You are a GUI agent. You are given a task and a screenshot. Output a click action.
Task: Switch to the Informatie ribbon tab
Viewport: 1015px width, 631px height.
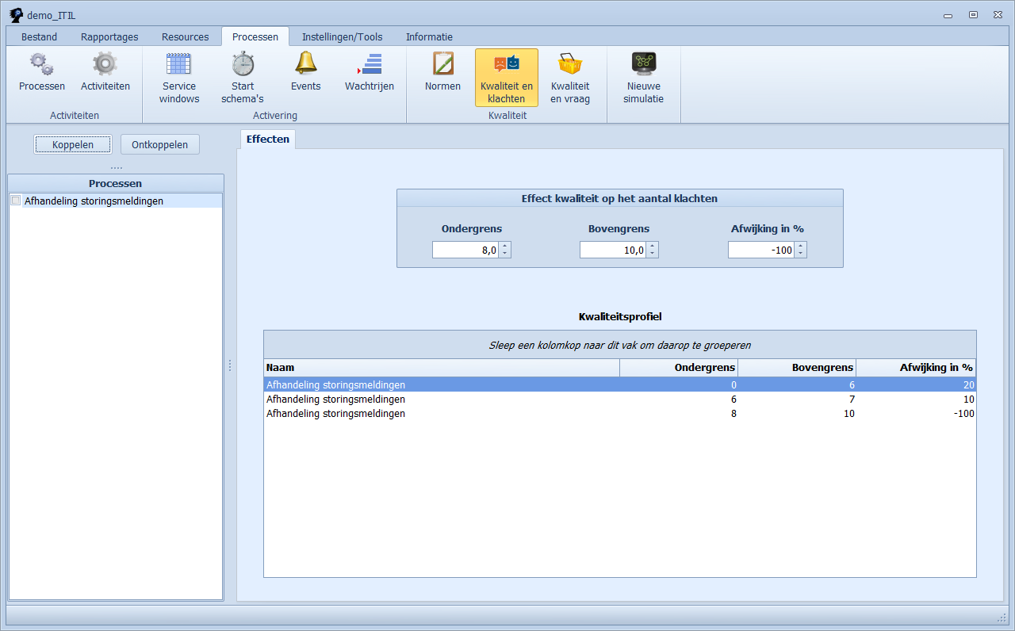click(429, 36)
